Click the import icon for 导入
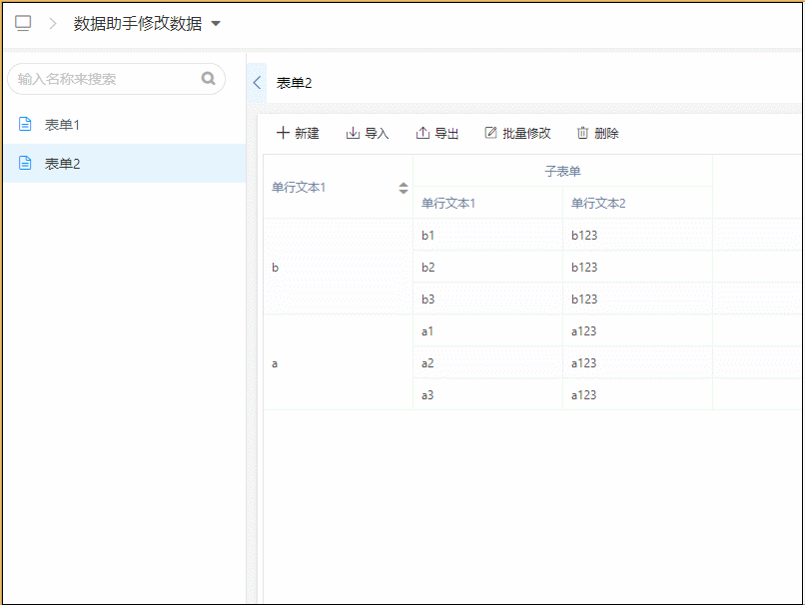Screen dimensions: 805x605 pyautogui.click(x=353, y=133)
